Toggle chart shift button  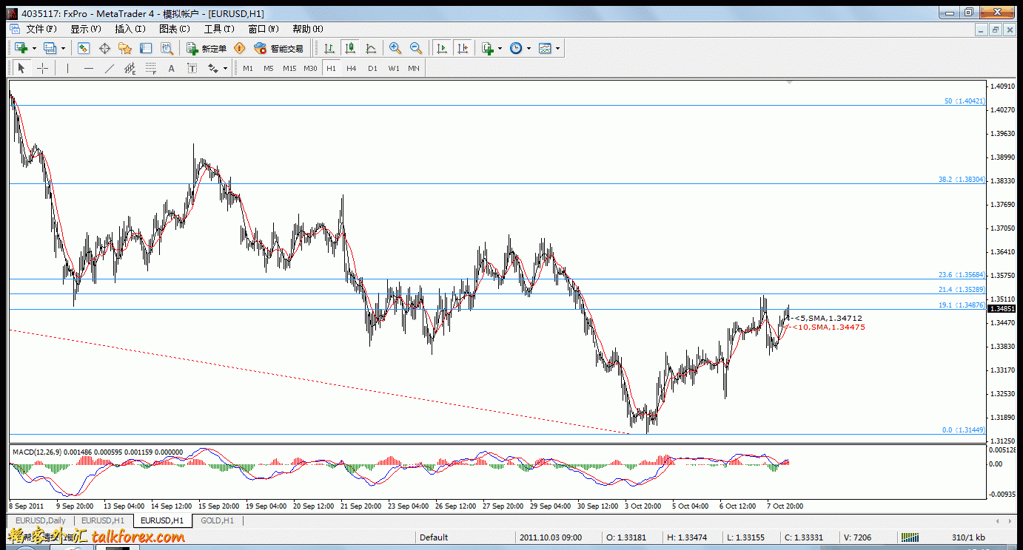coord(463,48)
